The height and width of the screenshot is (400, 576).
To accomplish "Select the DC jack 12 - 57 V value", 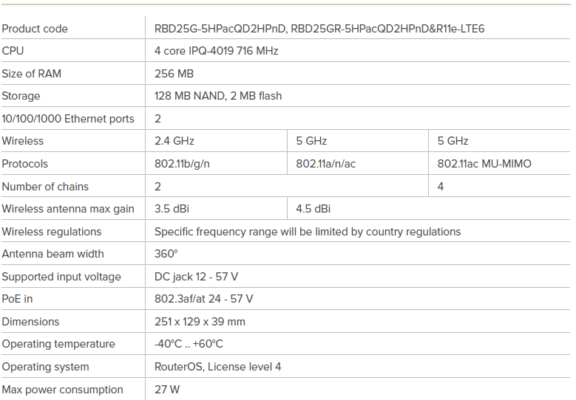I will pos(196,277).
